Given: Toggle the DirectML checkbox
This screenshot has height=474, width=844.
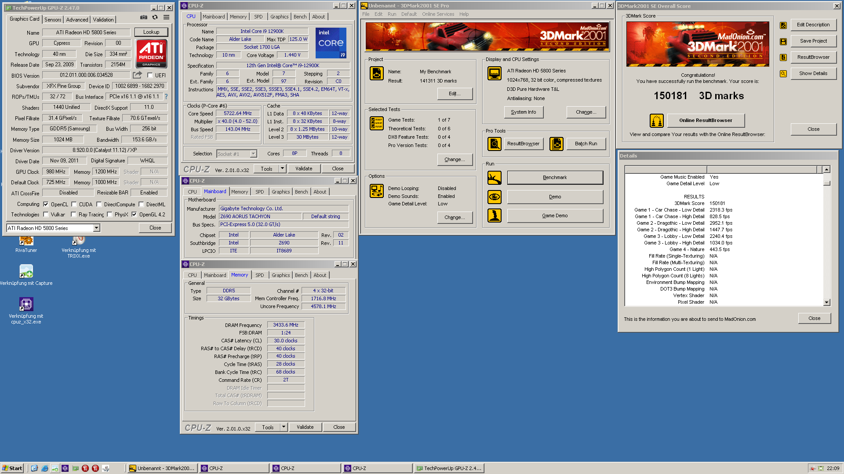Looking at the screenshot, I should coord(141,205).
